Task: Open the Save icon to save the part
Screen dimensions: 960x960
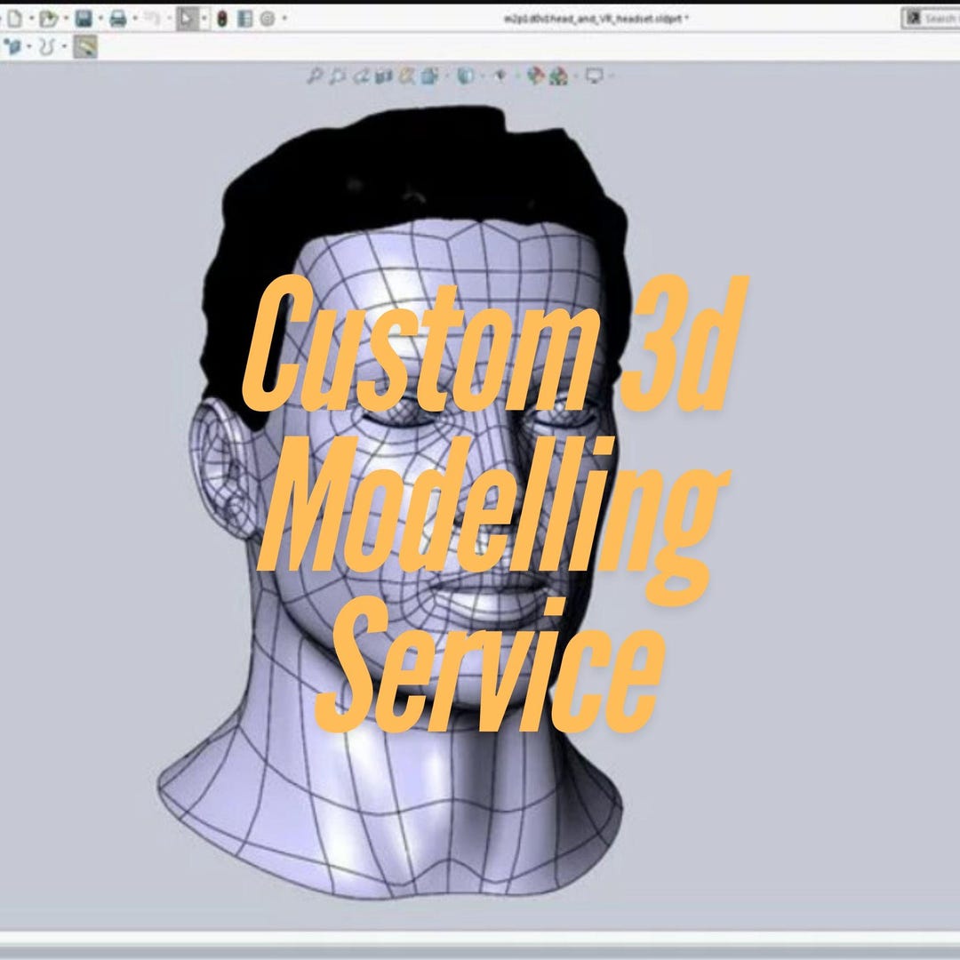Action: 83,18
